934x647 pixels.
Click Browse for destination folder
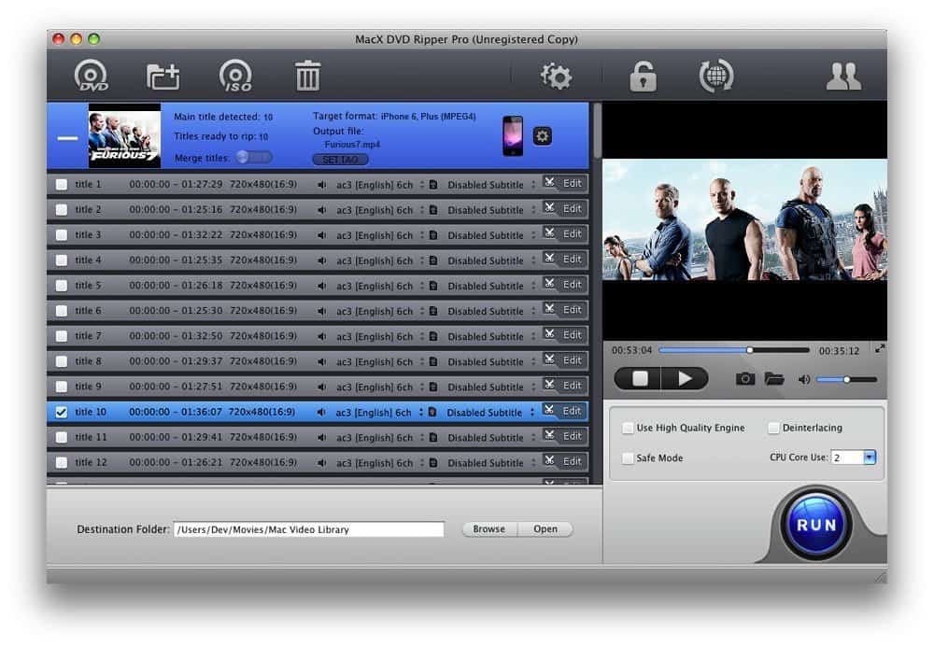coord(488,529)
